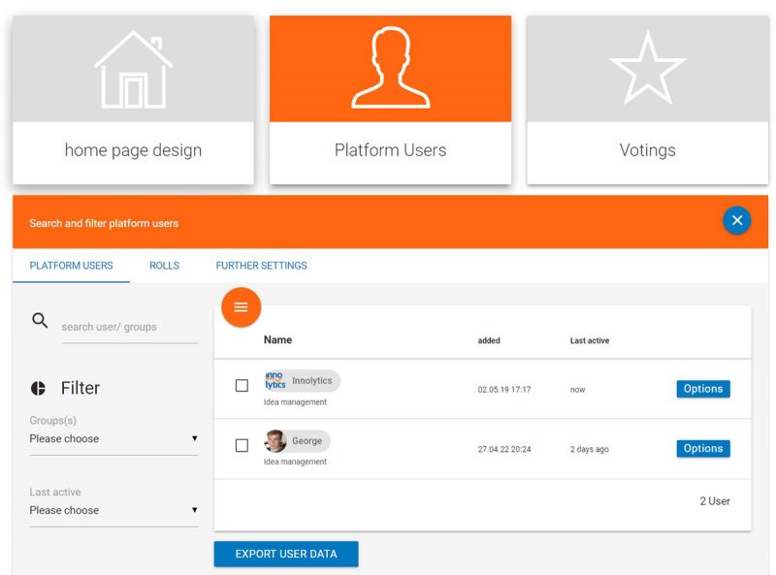Open Votings via the star icon
The image size is (776, 575).
[x=647, y=64]
